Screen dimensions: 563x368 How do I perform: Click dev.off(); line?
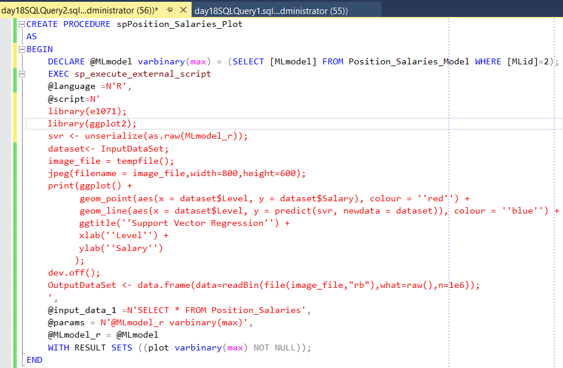[x=74, y=273]
